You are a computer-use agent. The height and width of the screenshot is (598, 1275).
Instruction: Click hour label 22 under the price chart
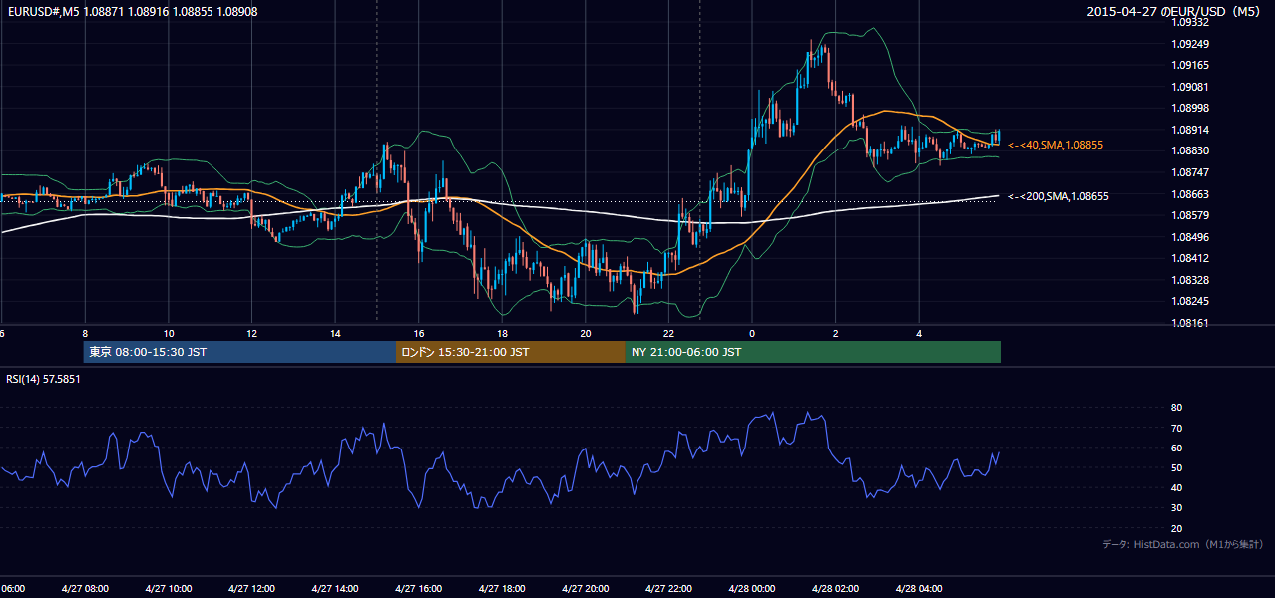(x=668, y=333)
